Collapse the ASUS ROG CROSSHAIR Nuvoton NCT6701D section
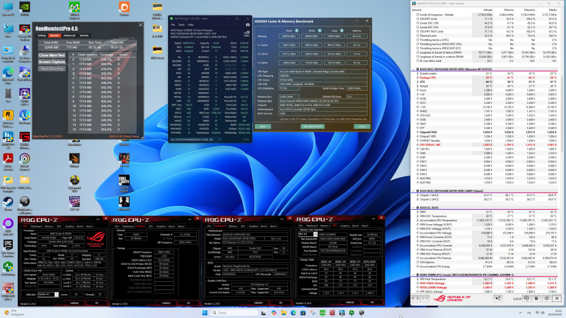 tap(413, 69)
